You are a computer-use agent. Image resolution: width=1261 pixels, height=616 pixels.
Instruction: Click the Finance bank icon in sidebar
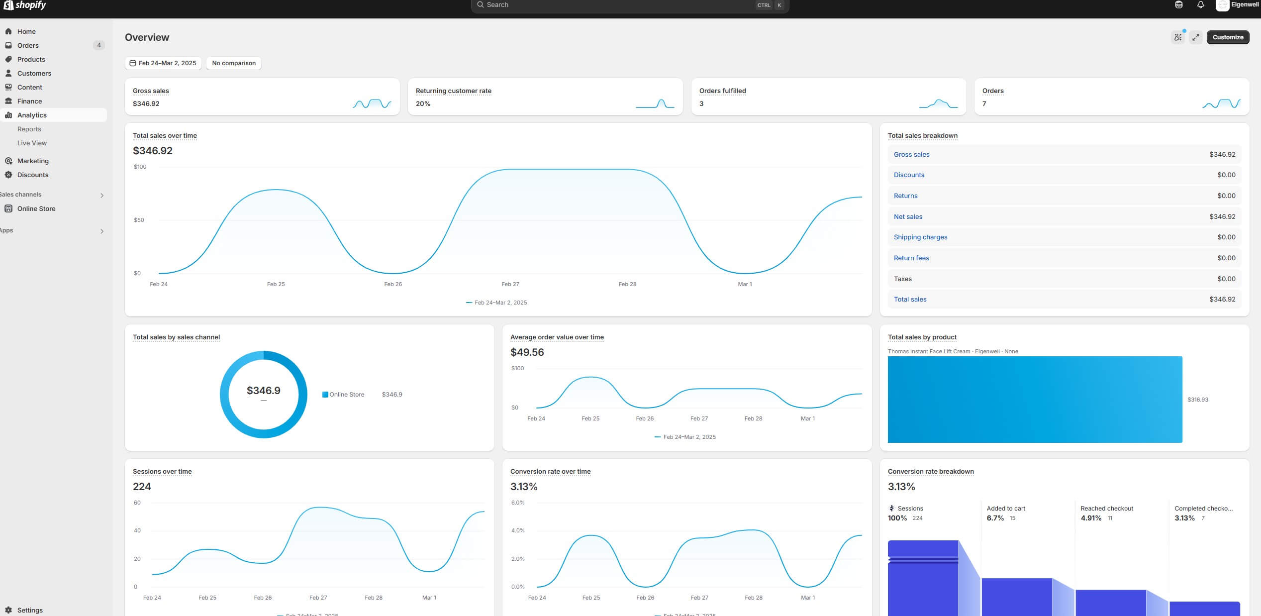tap(8, 101)
